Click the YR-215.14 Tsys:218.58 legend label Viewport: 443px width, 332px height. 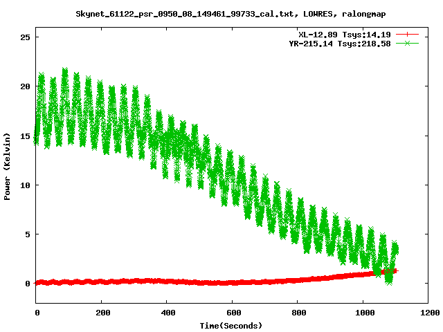point(339,43)
